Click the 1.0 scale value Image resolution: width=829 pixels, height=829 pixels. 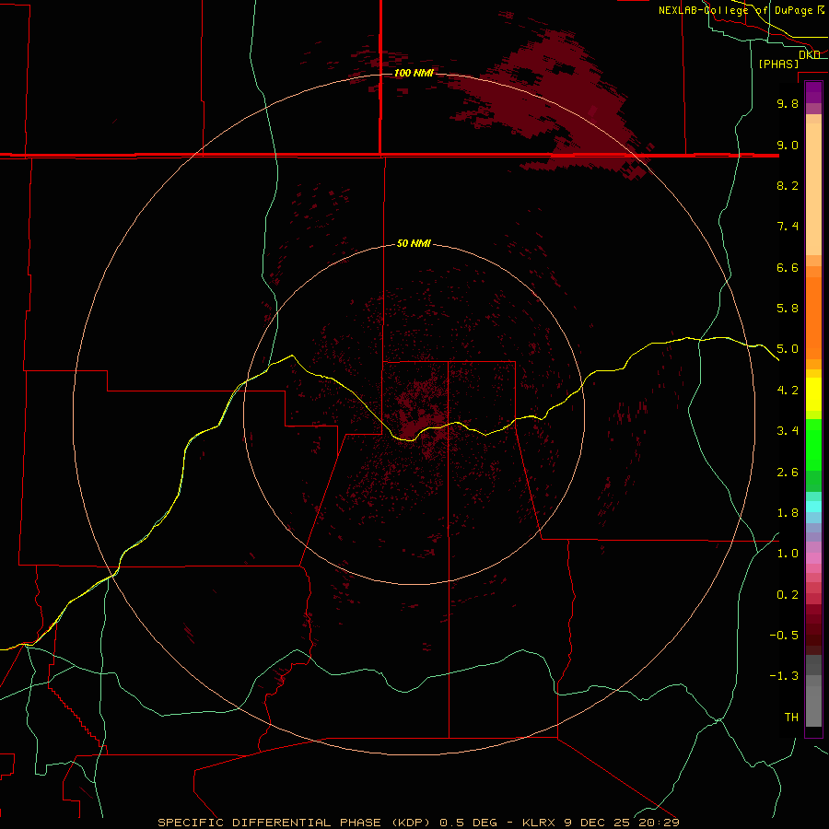coord(788,554)
